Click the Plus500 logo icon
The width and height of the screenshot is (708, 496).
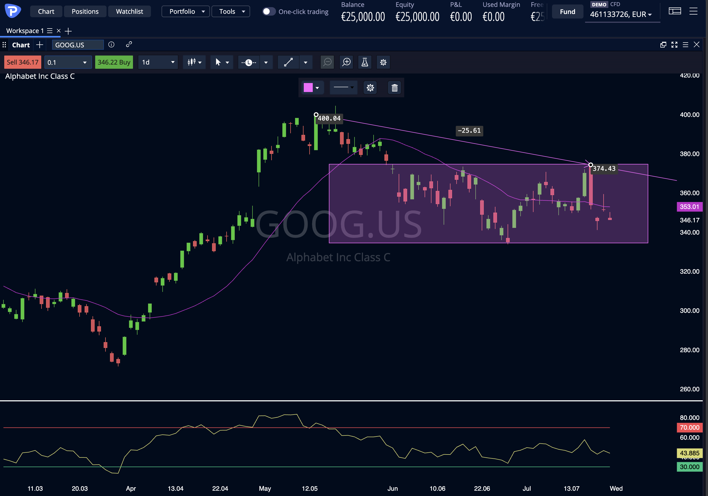pos(13,11)
